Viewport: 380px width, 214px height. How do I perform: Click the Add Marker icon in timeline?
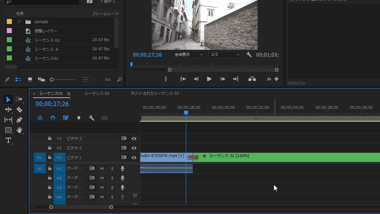coord(79,118)
